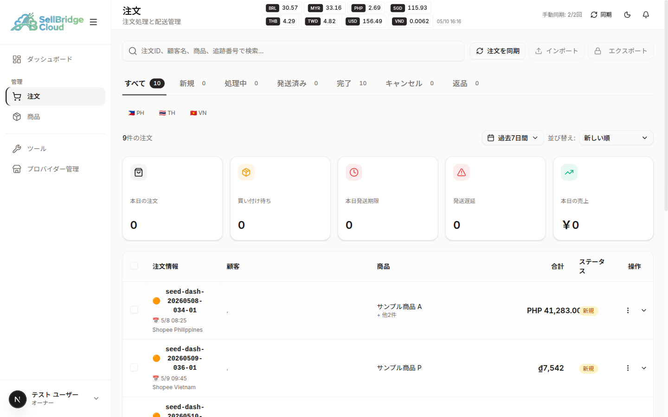
Task: Select checkbox for order seed-dash-20260509-036-01
Action: coord(134,367)
